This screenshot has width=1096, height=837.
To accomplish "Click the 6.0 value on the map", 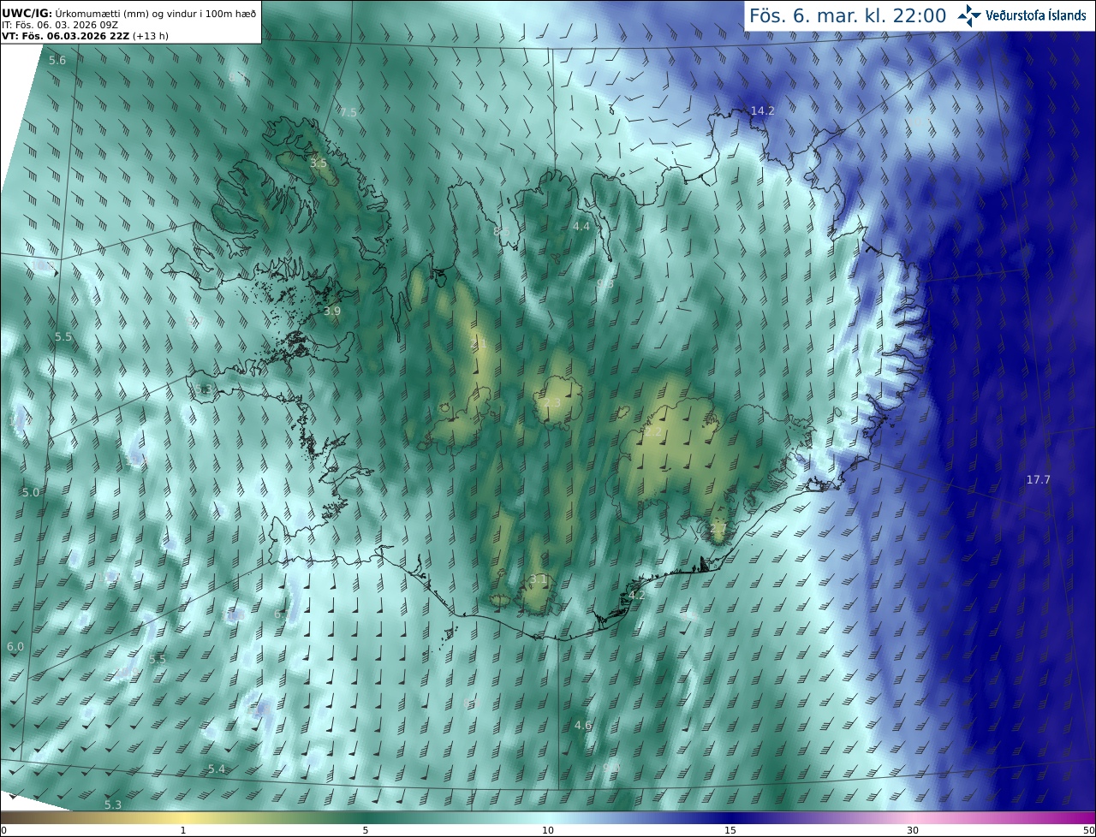I will tap(15, 646).
